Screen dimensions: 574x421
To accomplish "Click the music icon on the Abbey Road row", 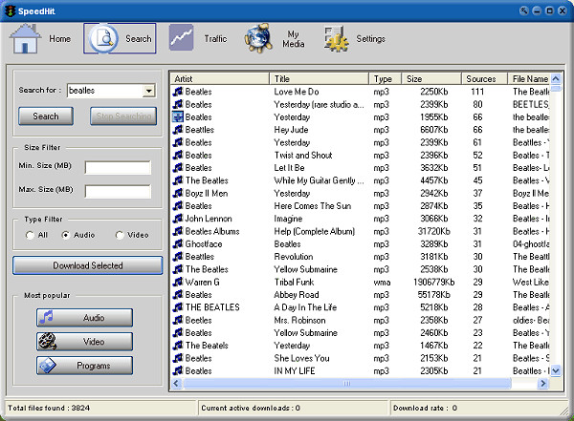I will tap(178, 295).
